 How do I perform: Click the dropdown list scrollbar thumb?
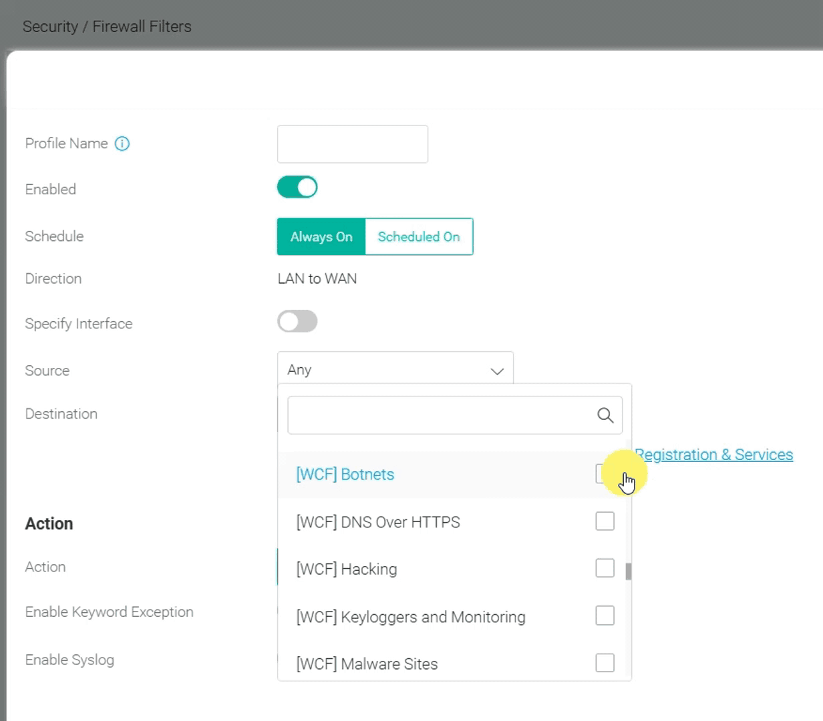(x=628, y=572)
